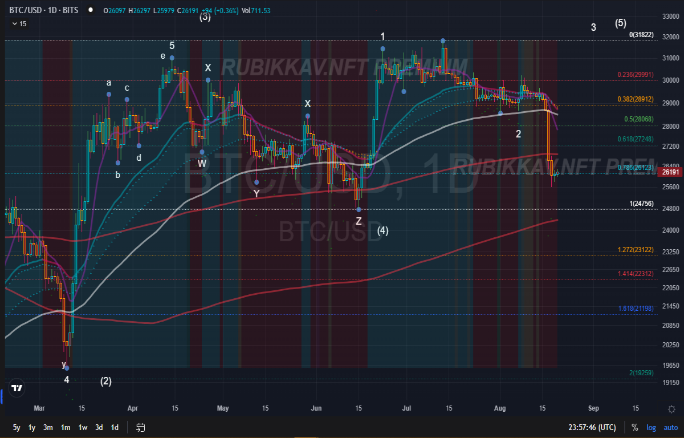Click Jul label on time axis
Image resolution: width=684 pixels, height=438 pixels.
pyautogui.click(x=406, y=408)
